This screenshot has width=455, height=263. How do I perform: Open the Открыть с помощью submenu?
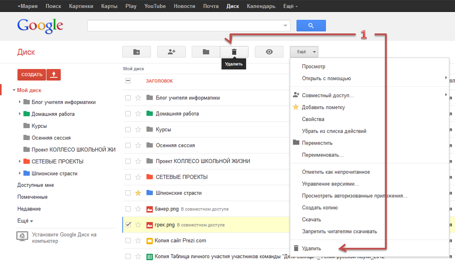click(x=326, y=78)
